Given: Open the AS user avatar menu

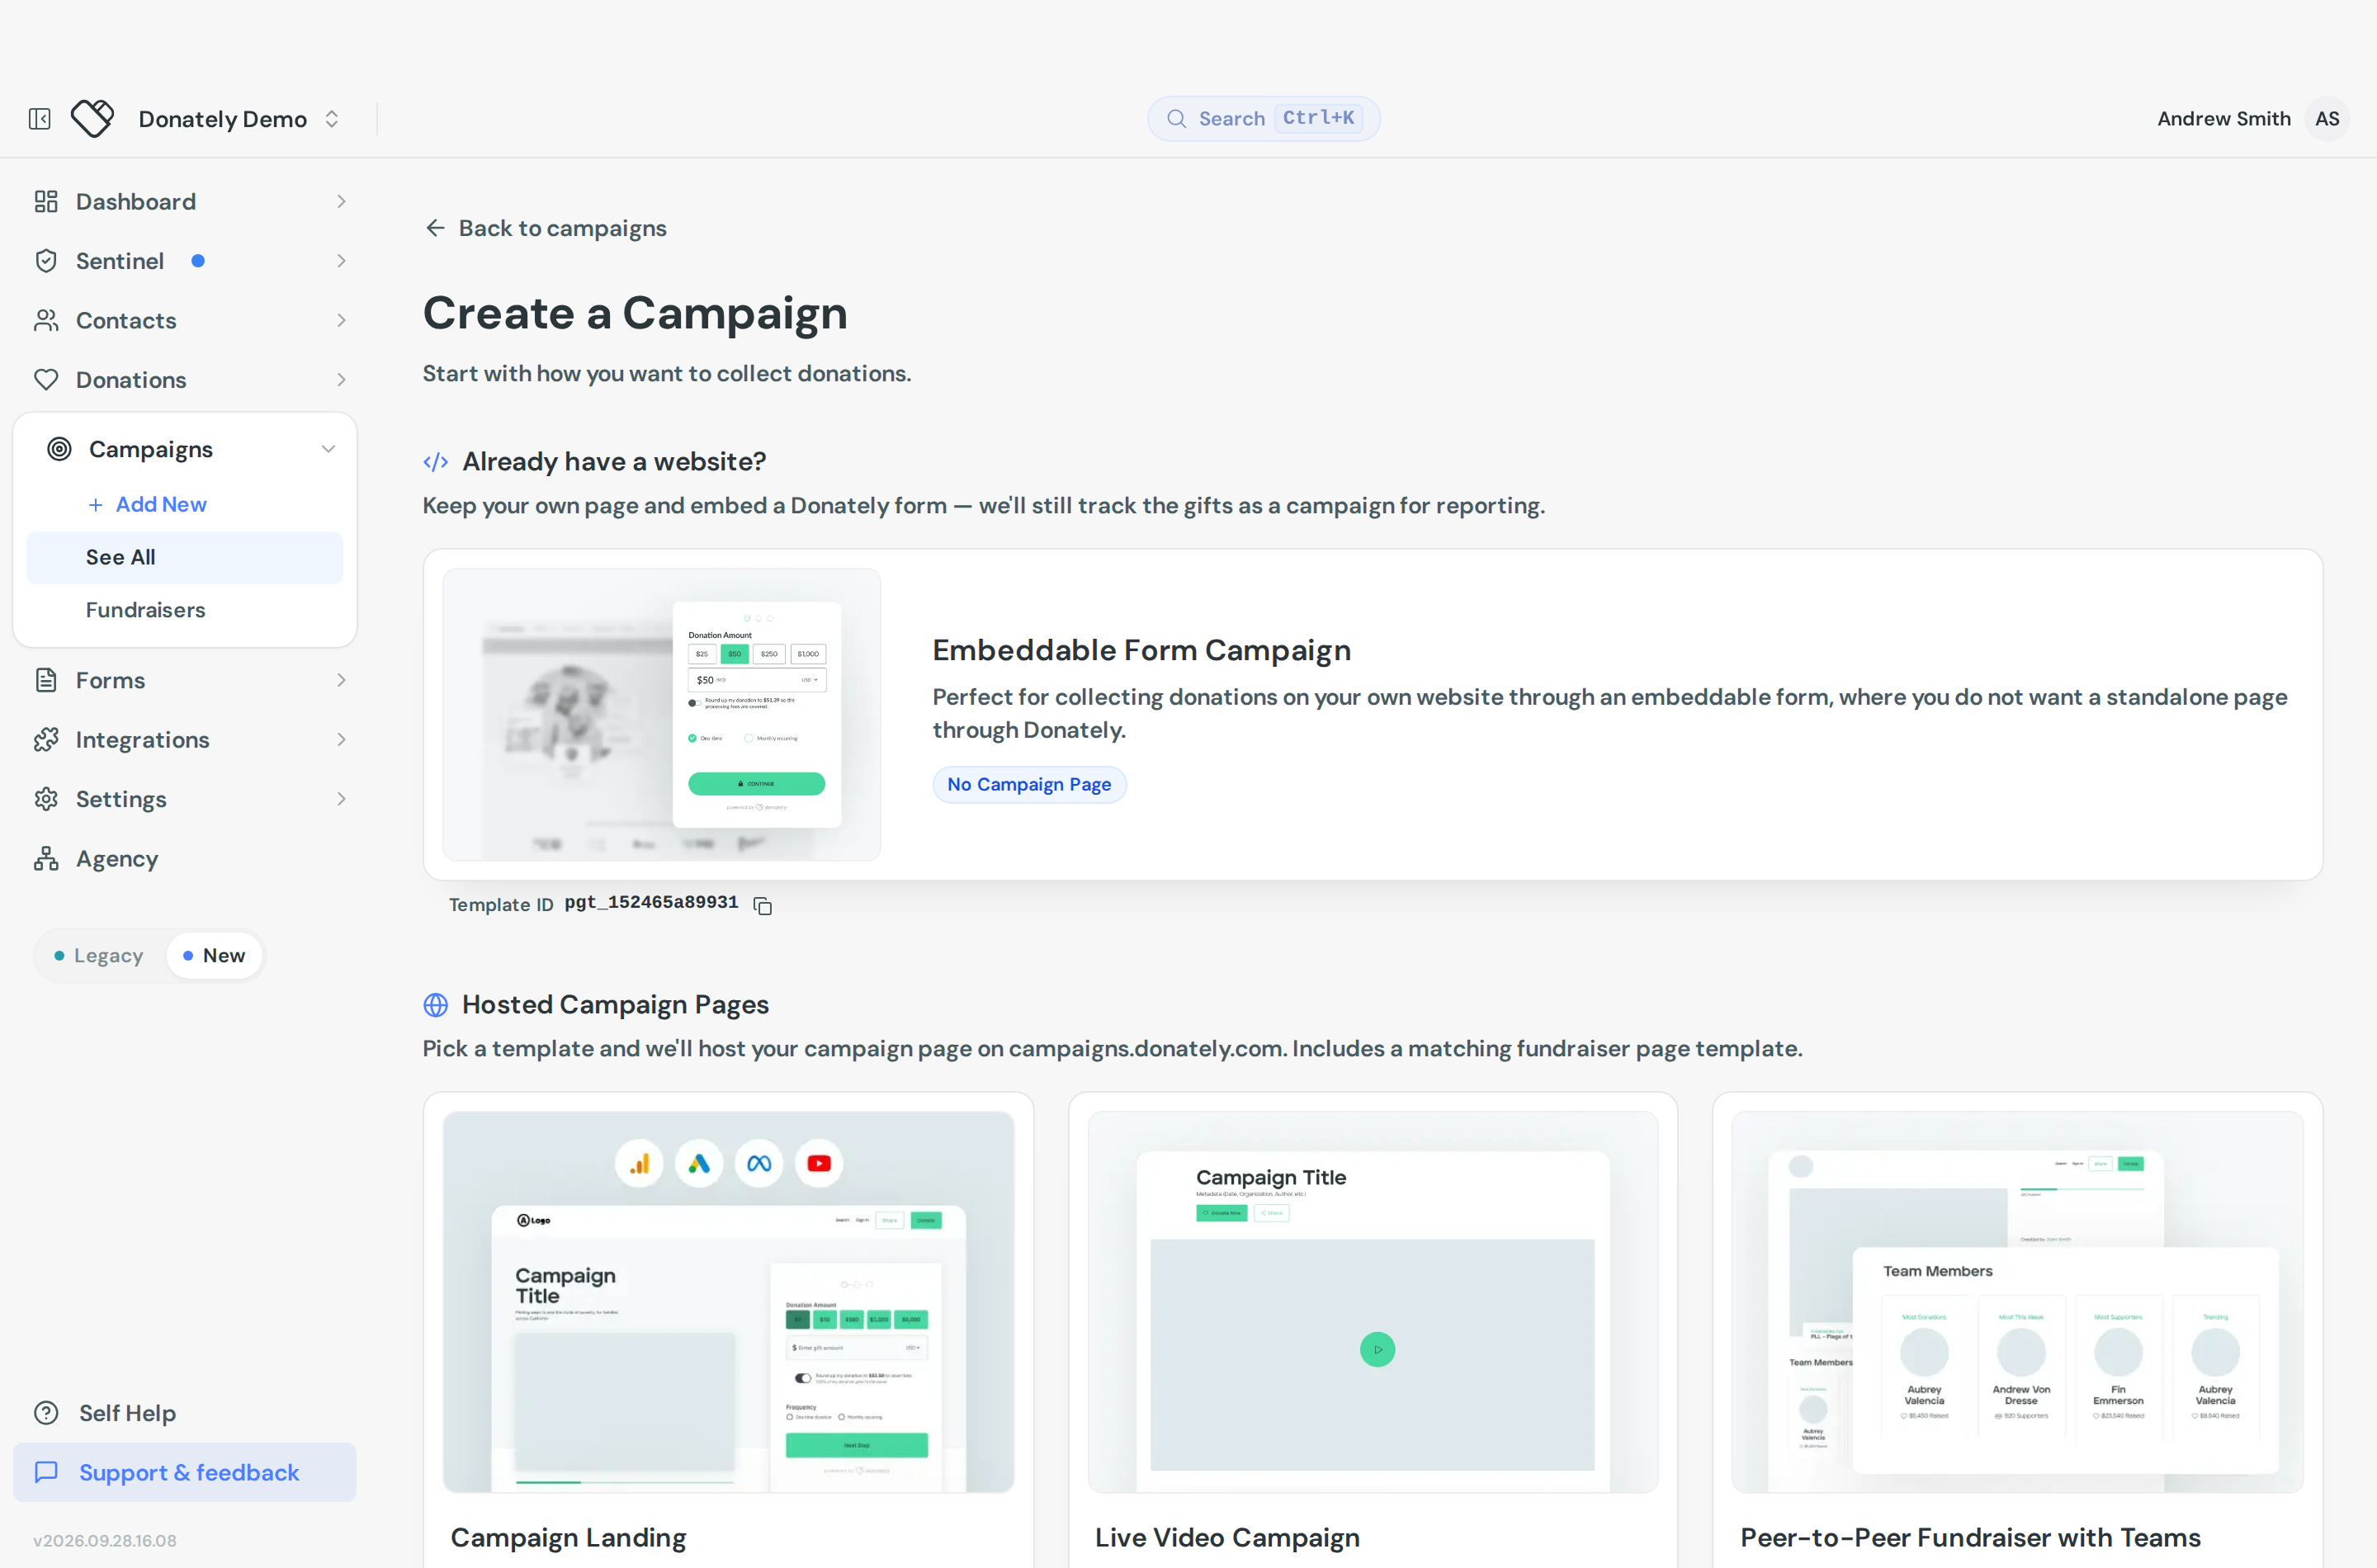Looking at the screenshot, I should pos(2326,118).
